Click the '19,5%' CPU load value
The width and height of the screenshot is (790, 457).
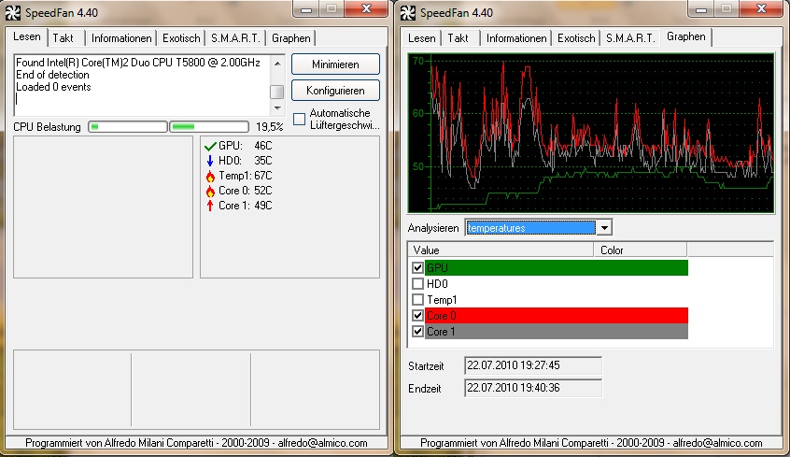pyautogui.click(x=270, y=127)
